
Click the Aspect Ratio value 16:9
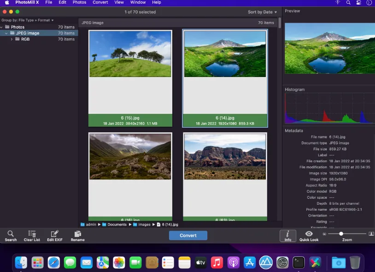333,185
